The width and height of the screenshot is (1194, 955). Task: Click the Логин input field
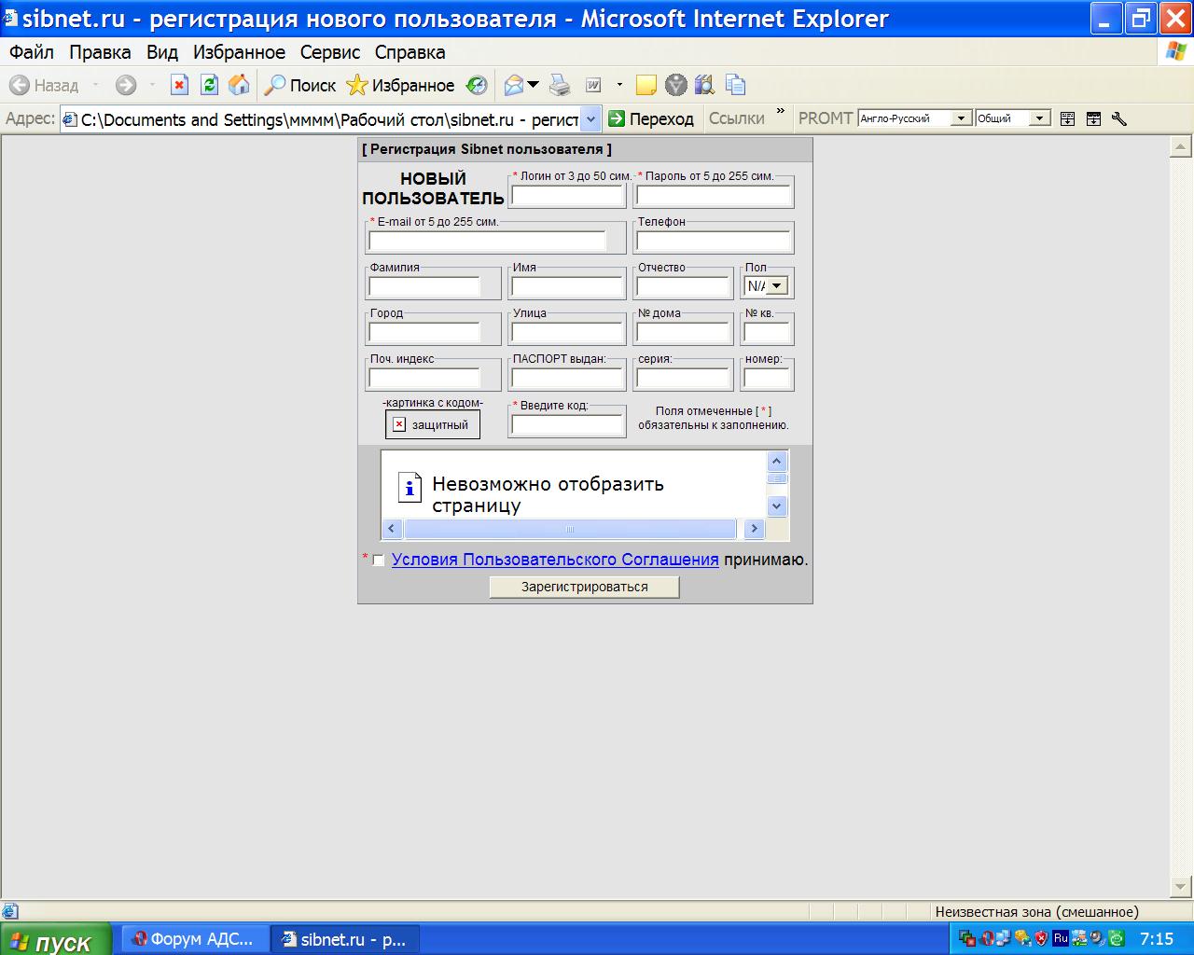pos(567,196)
